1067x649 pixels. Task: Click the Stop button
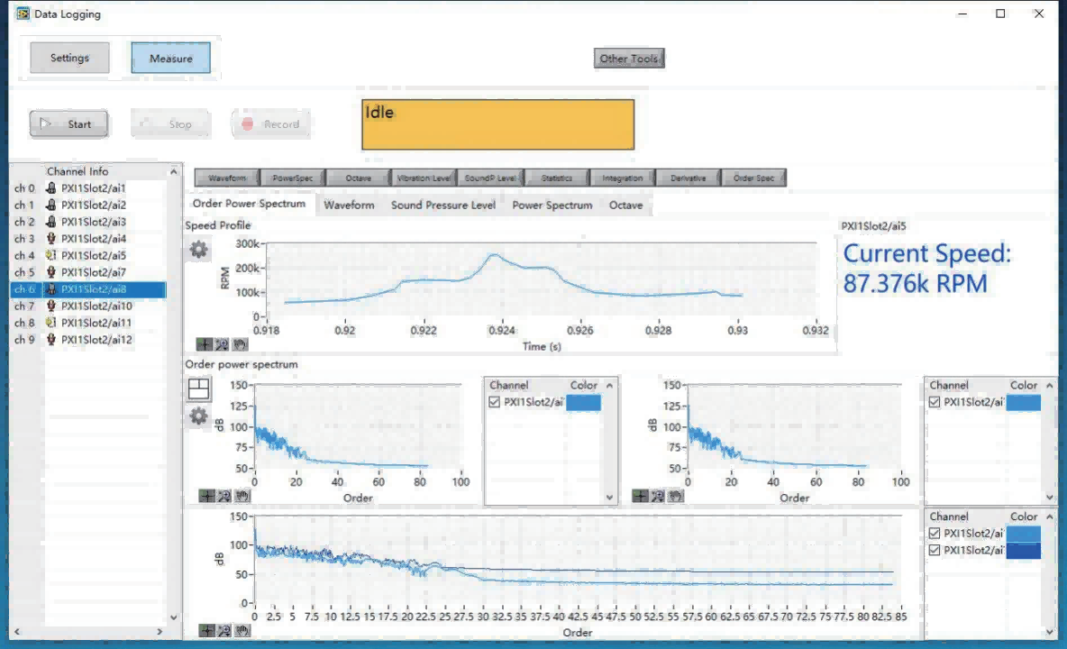171,123
